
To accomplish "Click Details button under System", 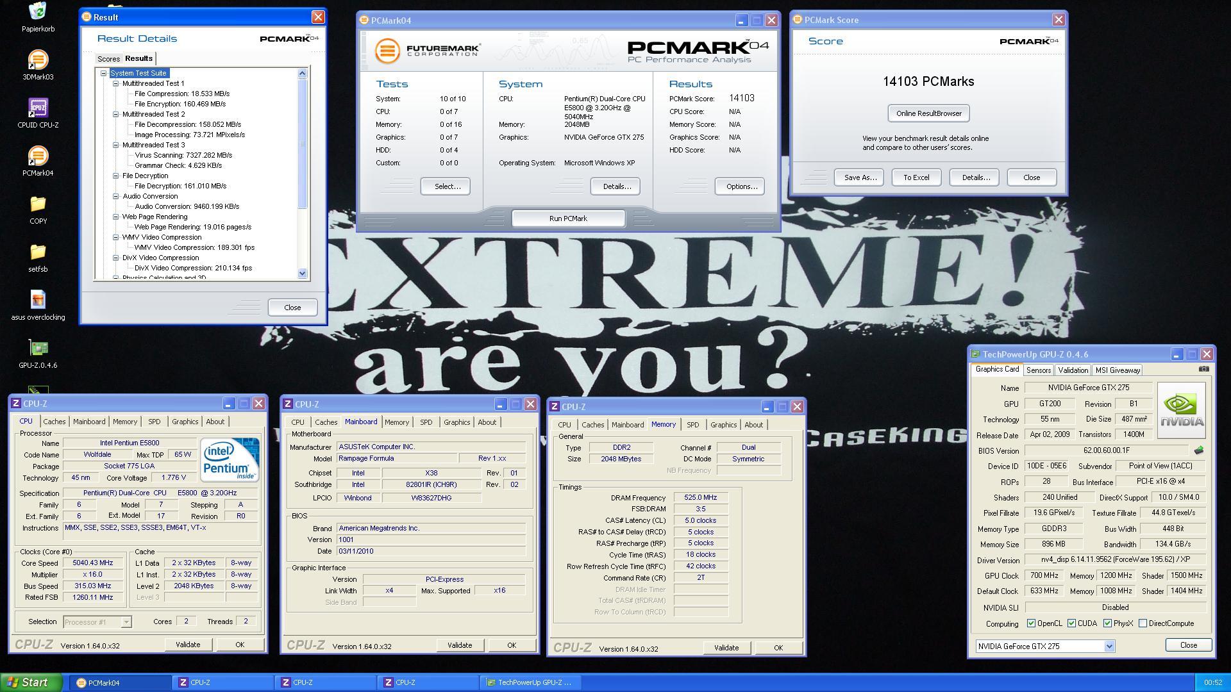I will pyautogui.click(x=615, y=186).
